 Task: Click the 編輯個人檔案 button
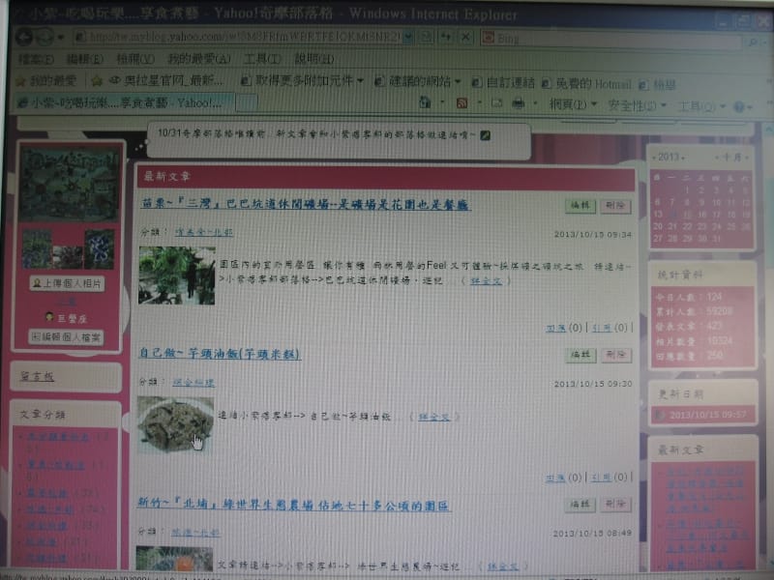click(66, 337)
